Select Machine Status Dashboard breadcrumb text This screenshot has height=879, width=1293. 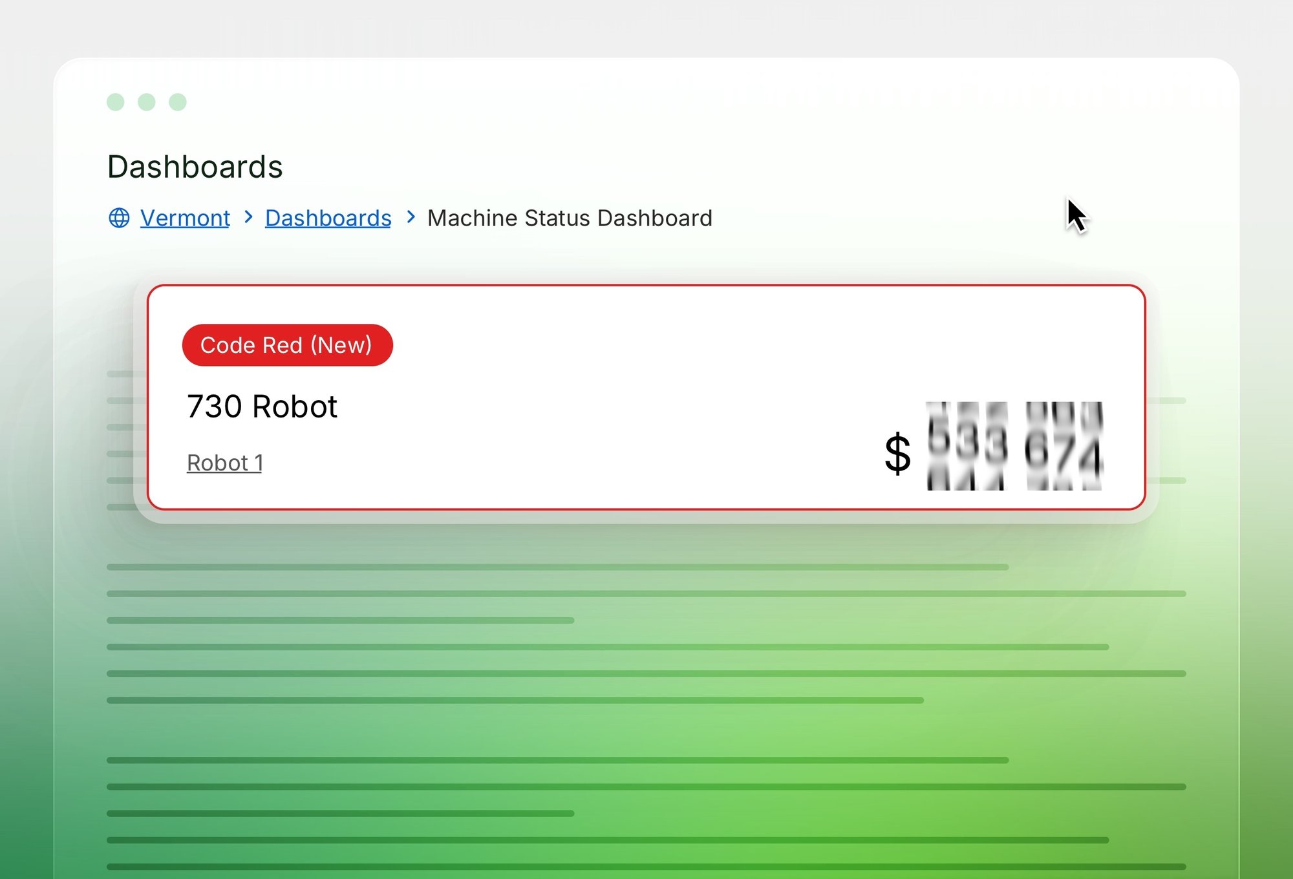coord(570,218)
